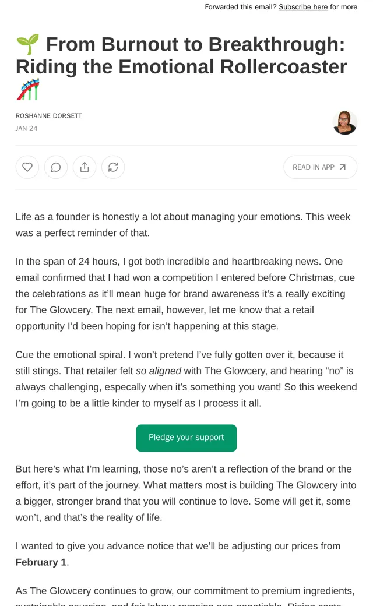The height and width of the screenshot is (606, 373).
Task: Open the Read in App button
Action: 320,167
